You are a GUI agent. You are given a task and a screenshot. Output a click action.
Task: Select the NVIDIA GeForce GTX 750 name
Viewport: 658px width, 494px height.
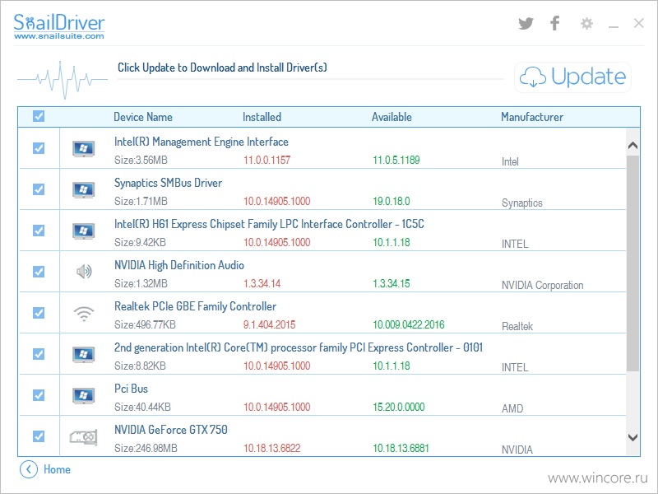(171, 430)
